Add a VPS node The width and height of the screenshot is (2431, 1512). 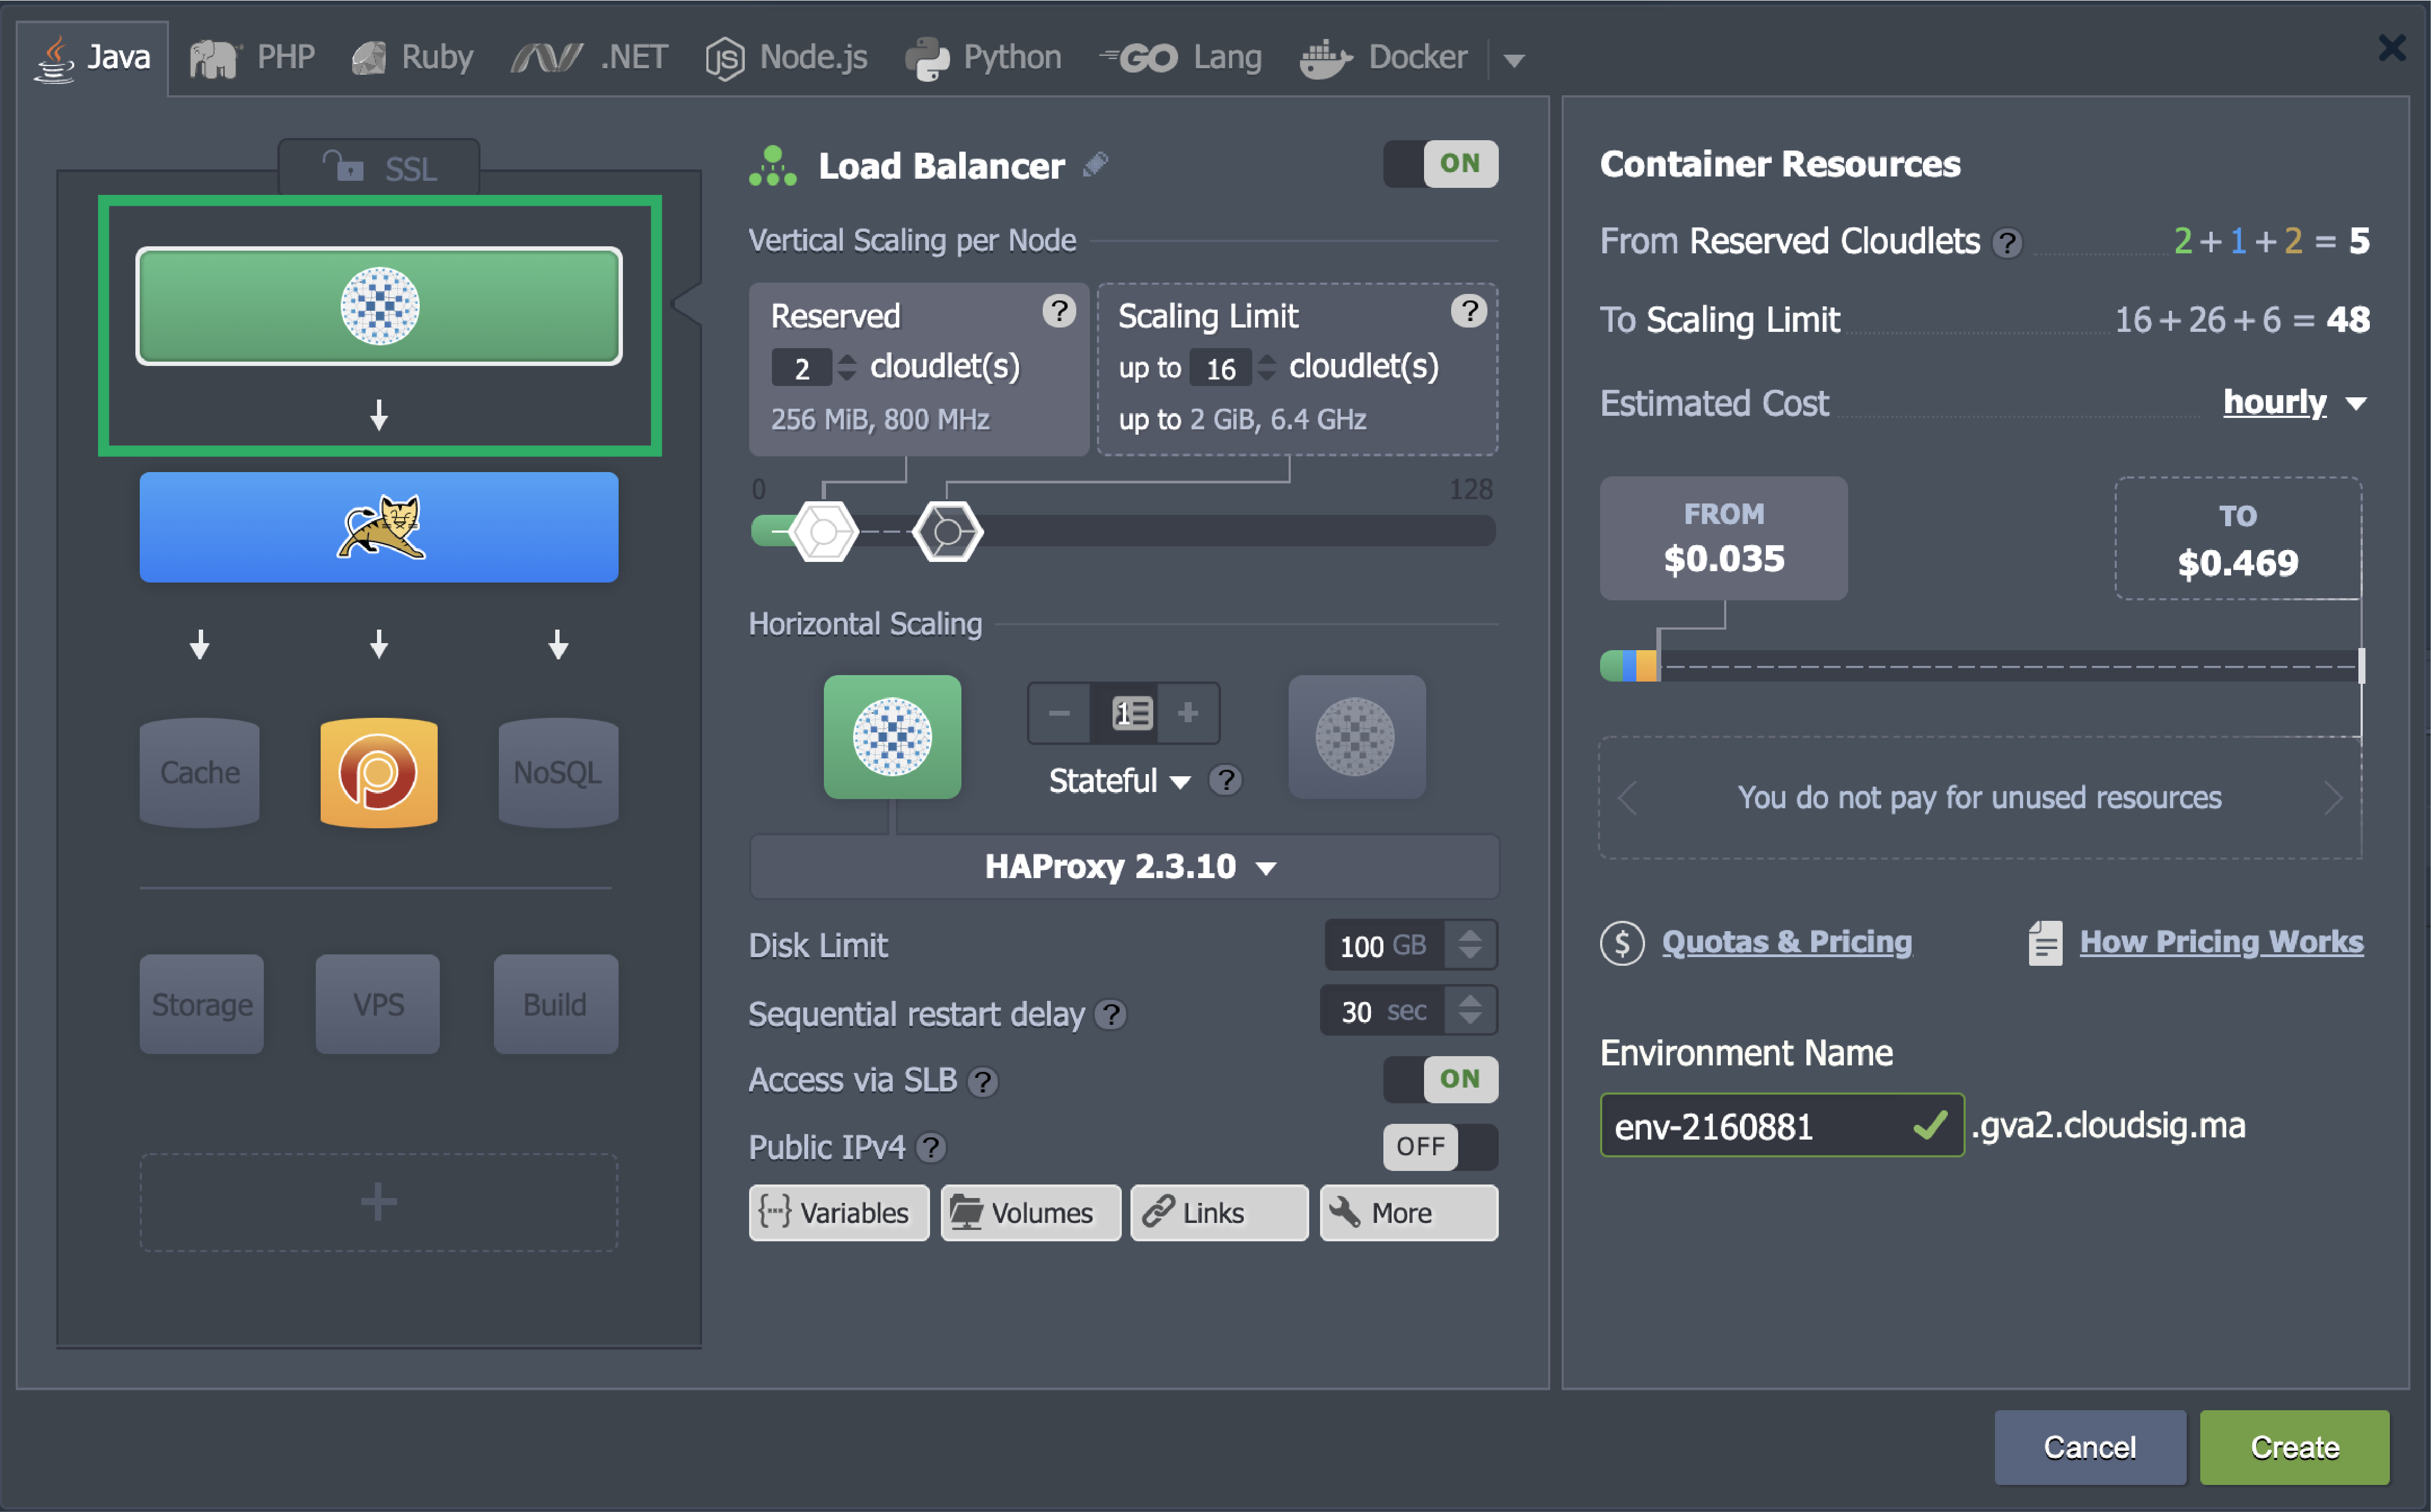(x=378, y=1004)
